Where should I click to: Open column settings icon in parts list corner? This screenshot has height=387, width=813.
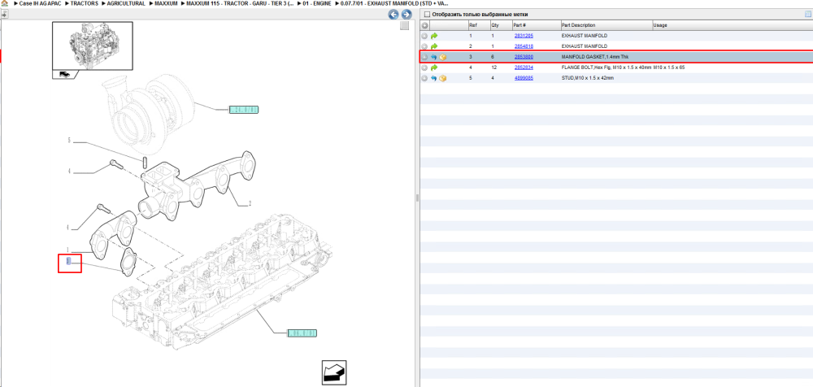tap(807, 15)
